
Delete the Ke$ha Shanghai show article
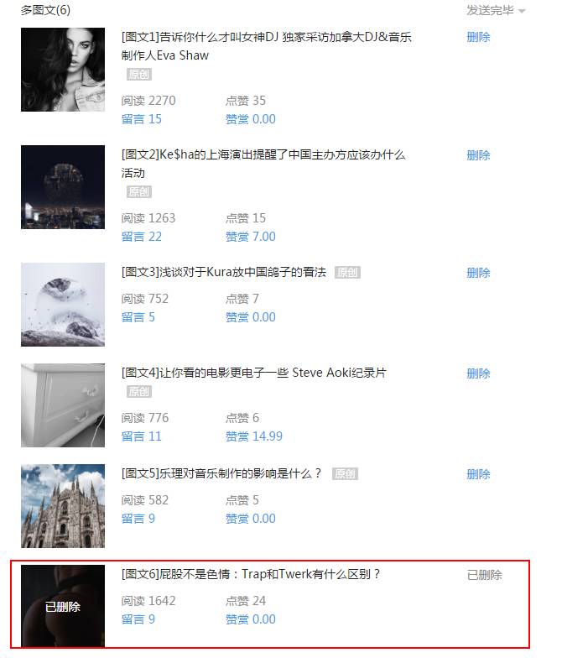coord(478,155)
